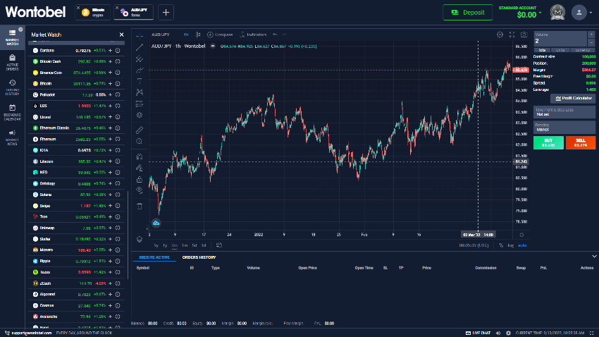Select the forecast and measurement tool
The height and width of the screenshot is (337, 599).
tap(140, 104)
